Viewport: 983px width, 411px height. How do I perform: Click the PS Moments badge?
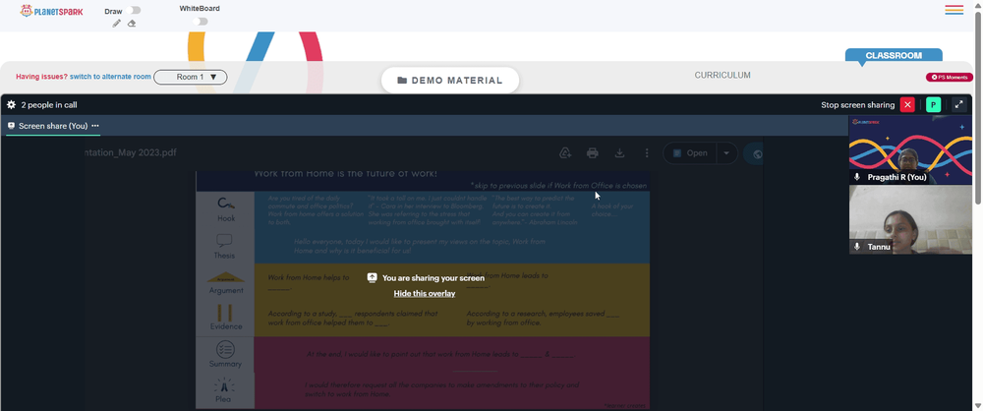pyautogui.click(x=950, y=77)
